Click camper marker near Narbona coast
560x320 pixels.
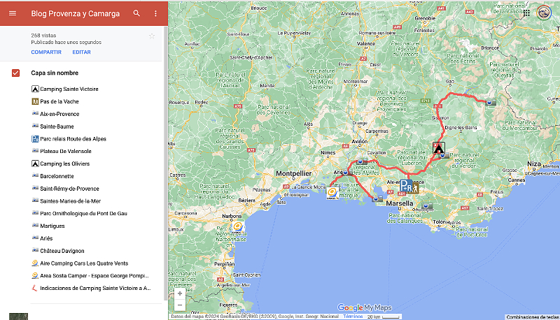pyautogui.click(x=238, y=227)
